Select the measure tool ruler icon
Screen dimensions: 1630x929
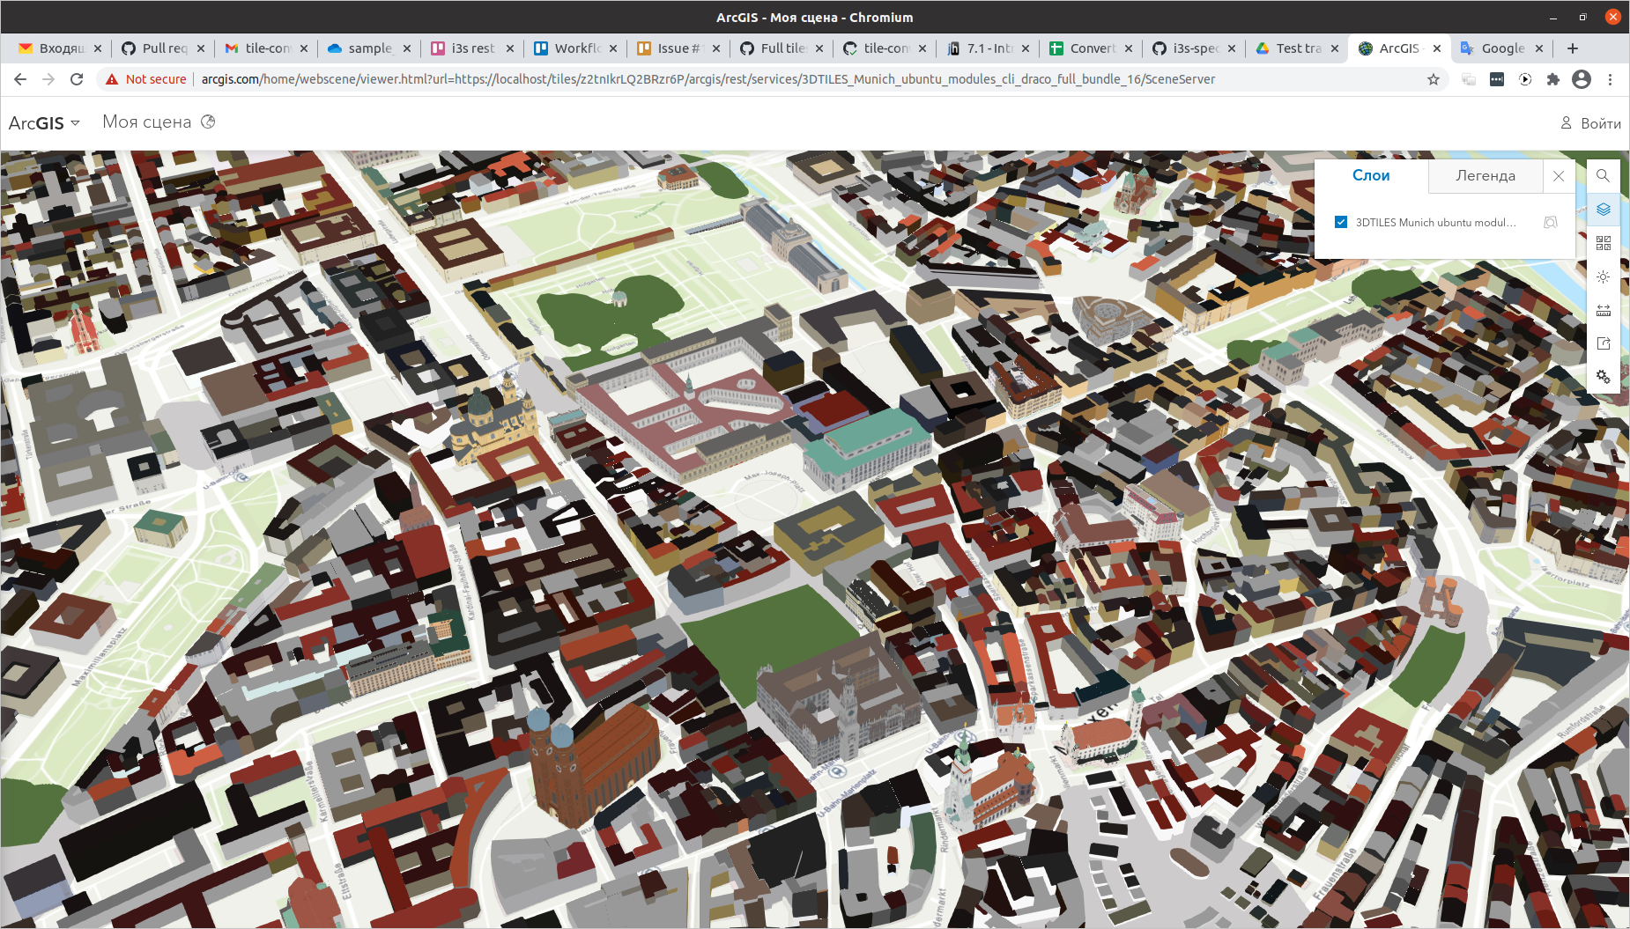pos(1604,310)
